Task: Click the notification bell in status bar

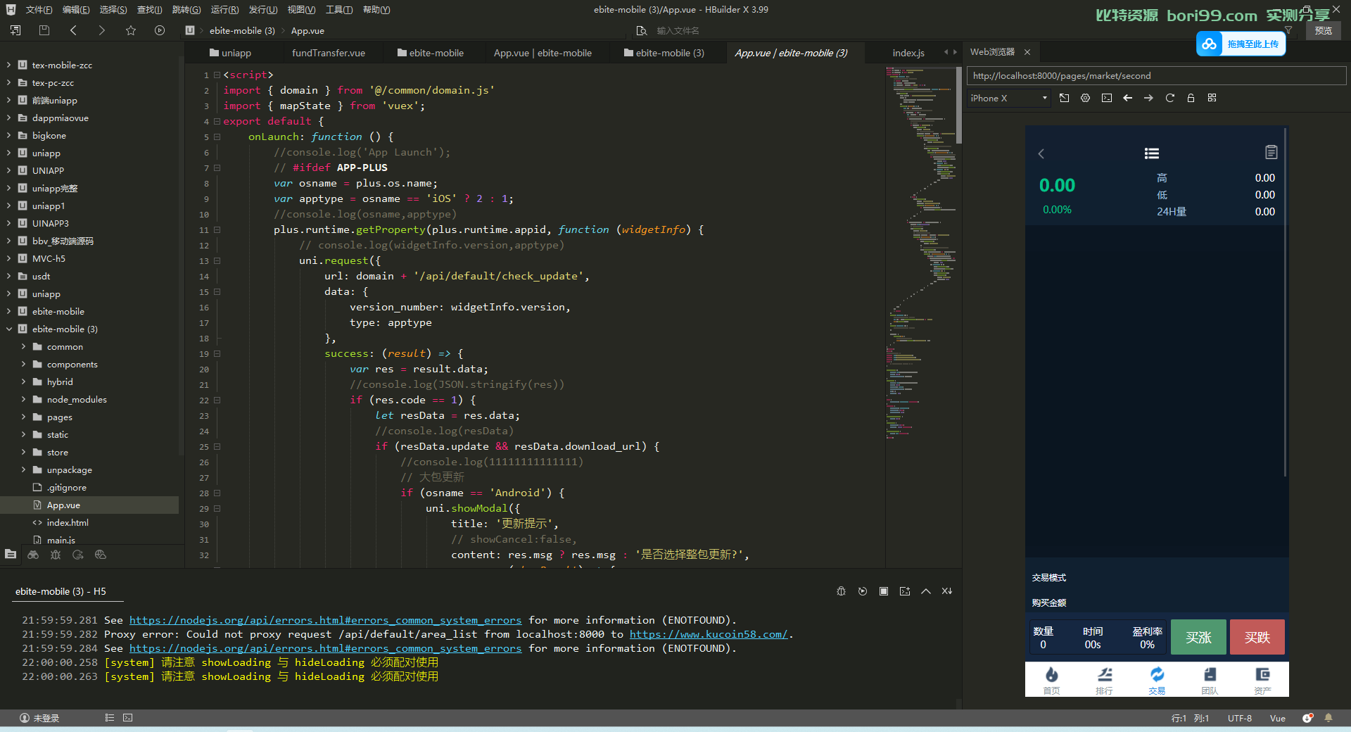Action: coord(1328,718)
